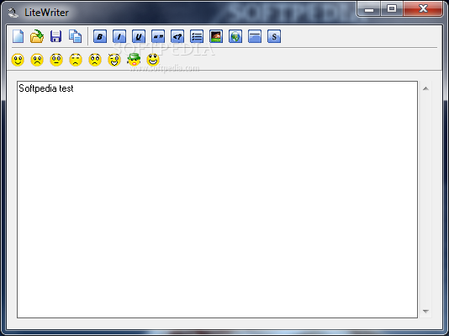The width and height of the screenshot is (449, 336).
Task: Insert an image with the picture icon
Action: coord(216,36)
